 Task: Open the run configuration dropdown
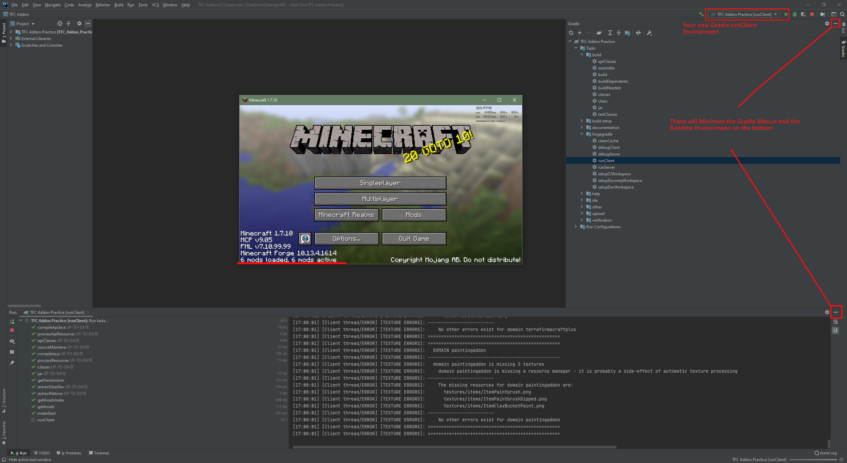coord(744,14)
